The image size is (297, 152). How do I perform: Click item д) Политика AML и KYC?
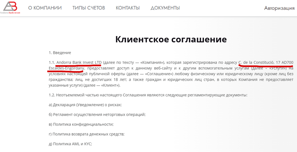[x=70, y=144]
